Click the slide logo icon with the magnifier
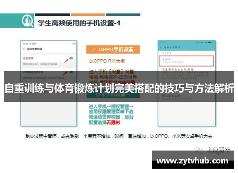Screen dimensions: 238x173 point(28,21)
